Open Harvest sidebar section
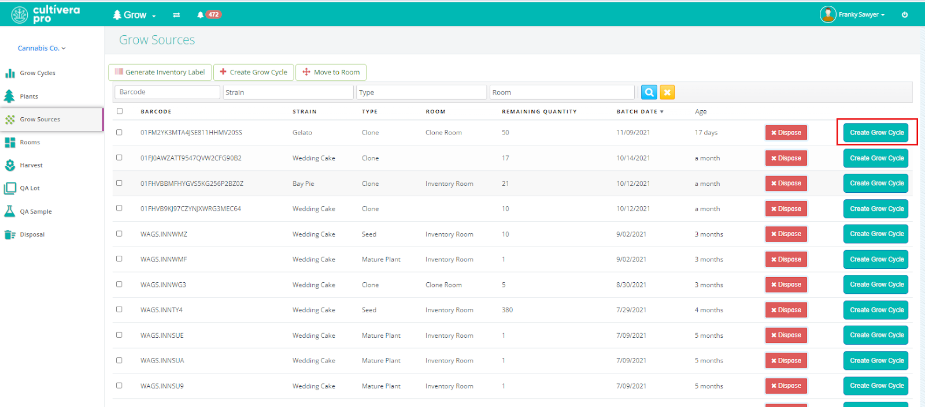This screenshot has width=925, height=407. click(31, 165)
